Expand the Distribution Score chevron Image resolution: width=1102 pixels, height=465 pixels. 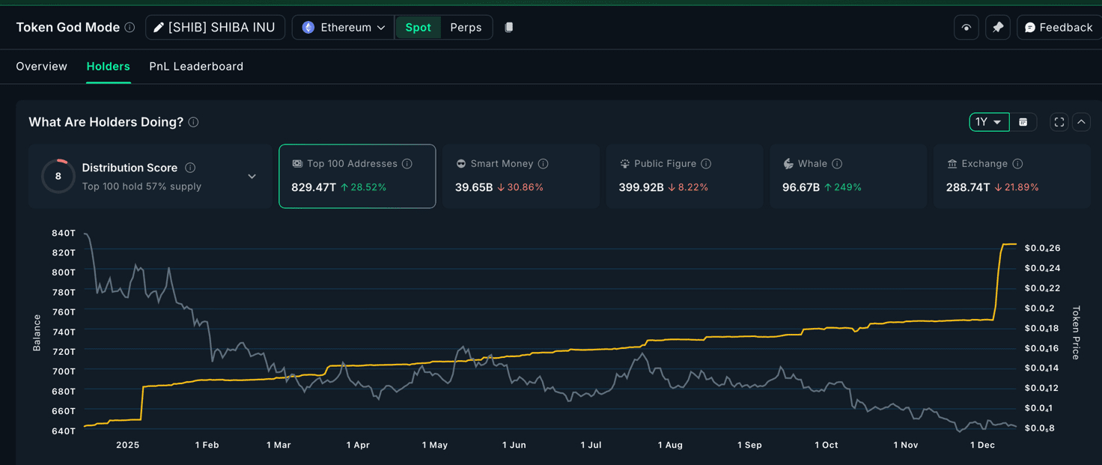[252, 177]
